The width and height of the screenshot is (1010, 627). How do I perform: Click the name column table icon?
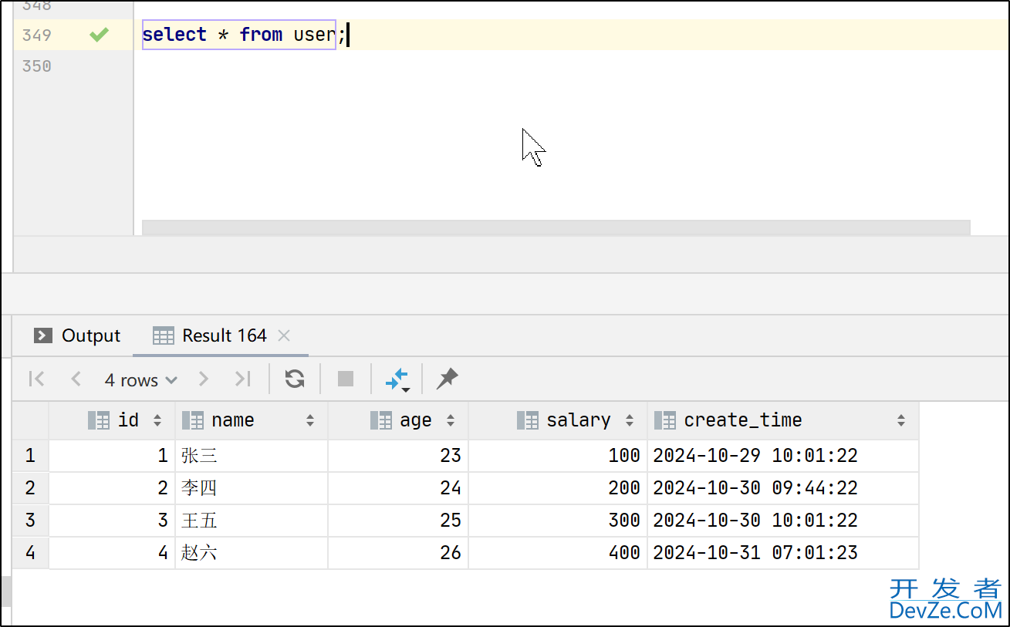pos(193,420)
